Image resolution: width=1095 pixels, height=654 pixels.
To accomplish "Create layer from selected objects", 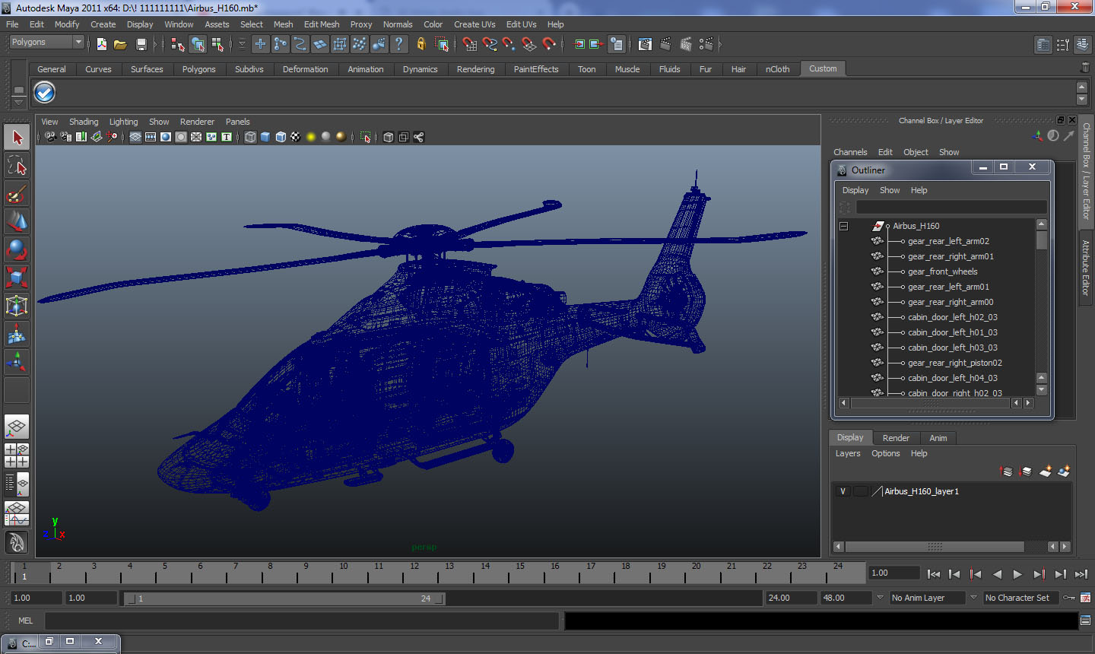I will [1064, 471].
